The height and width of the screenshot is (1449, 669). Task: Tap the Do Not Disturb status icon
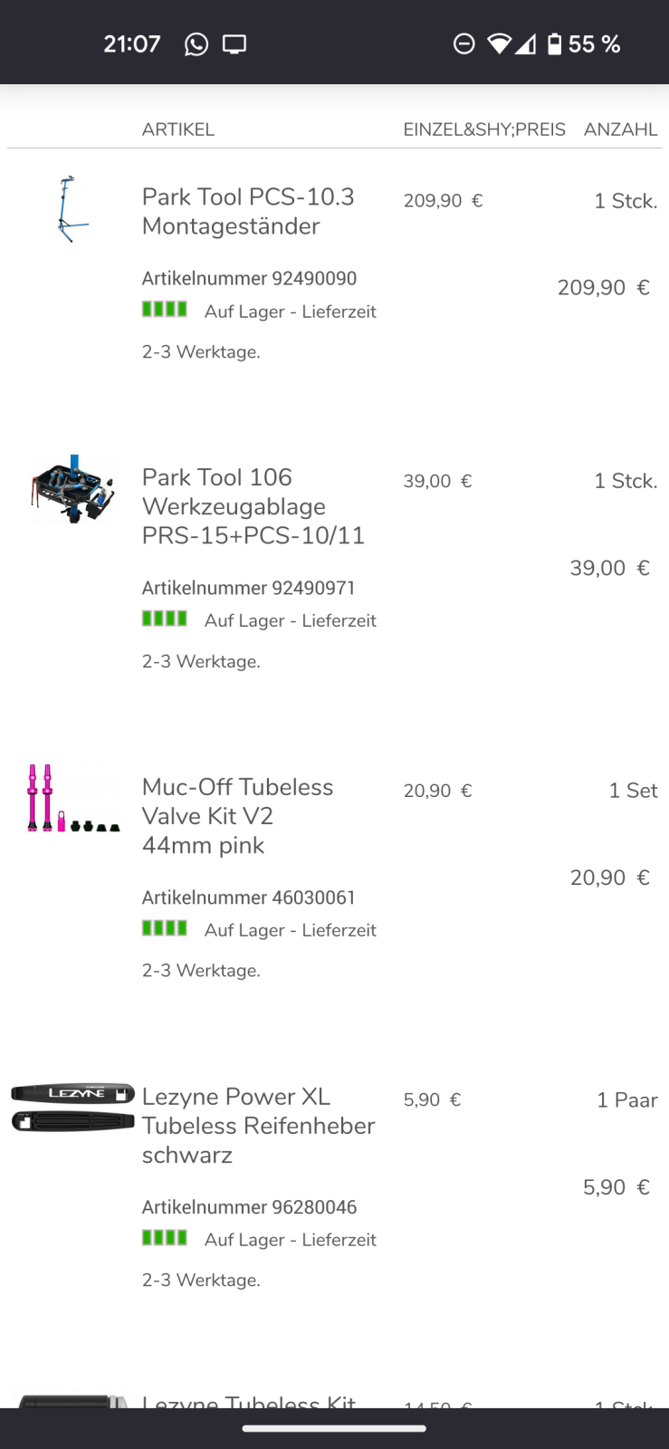pyautogui.click(x=464, y=44)
